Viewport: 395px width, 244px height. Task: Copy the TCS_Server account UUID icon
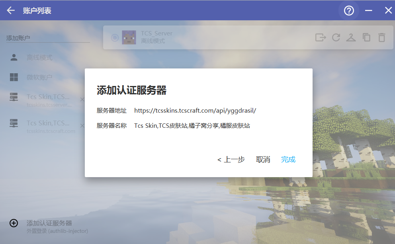click(366, 37)
